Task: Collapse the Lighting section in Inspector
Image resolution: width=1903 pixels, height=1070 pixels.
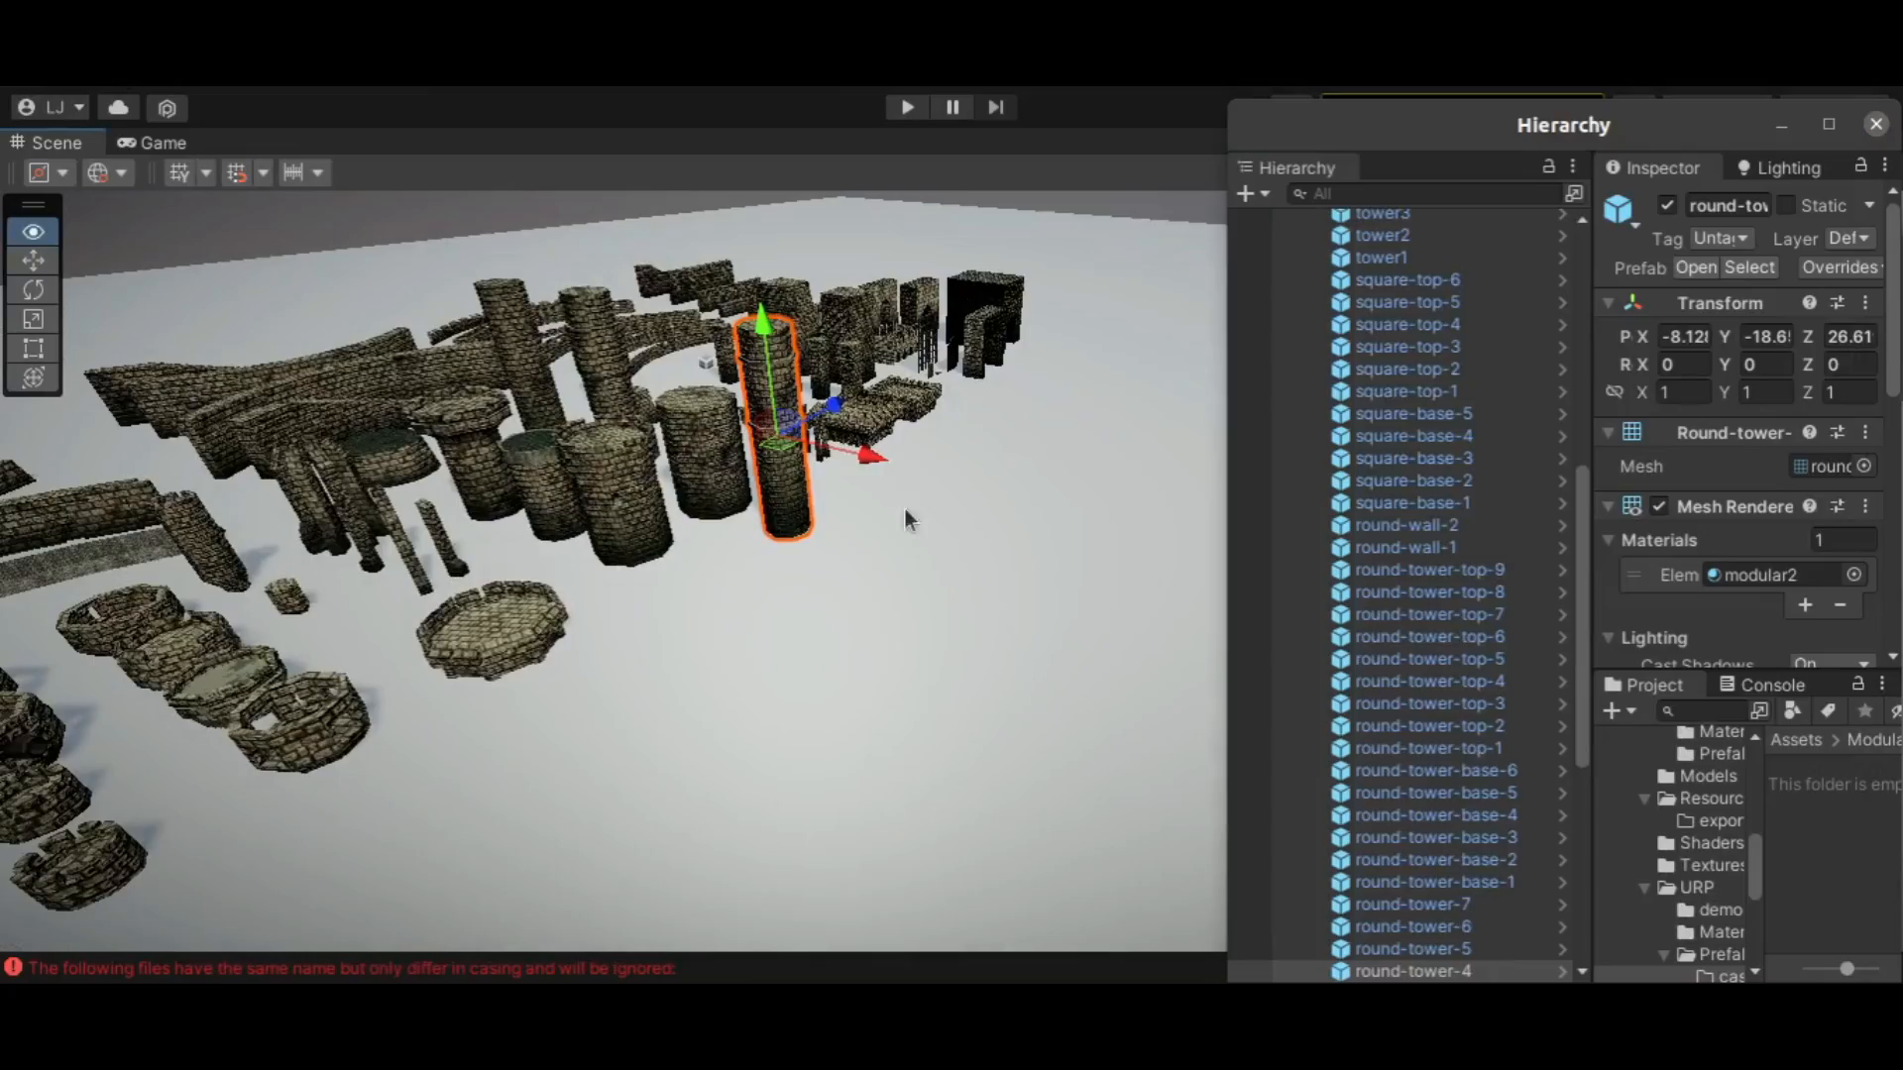Action: [x=1608, y=638]
